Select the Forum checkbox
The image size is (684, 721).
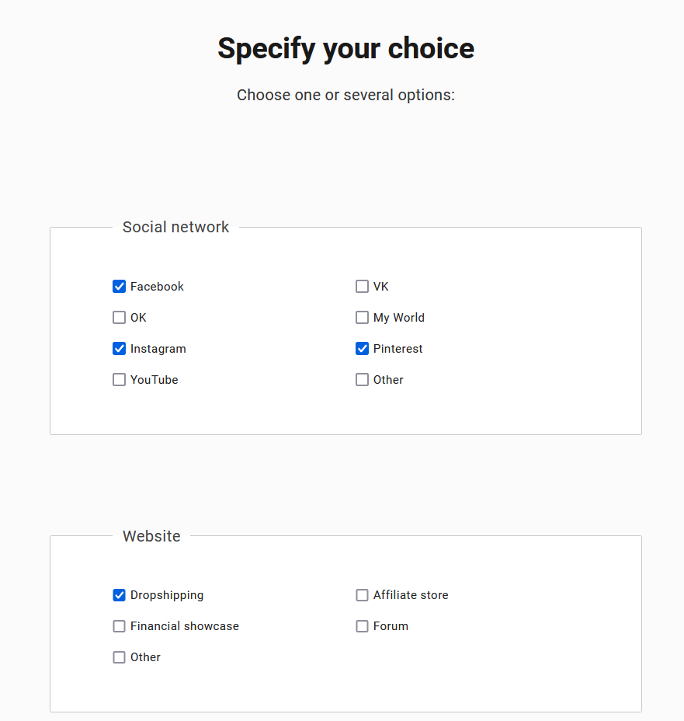pyautogui.click(x=362, y=625)
